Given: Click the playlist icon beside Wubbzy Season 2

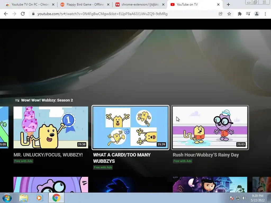Looking at the screenshot, I should (x=17, y=100).
